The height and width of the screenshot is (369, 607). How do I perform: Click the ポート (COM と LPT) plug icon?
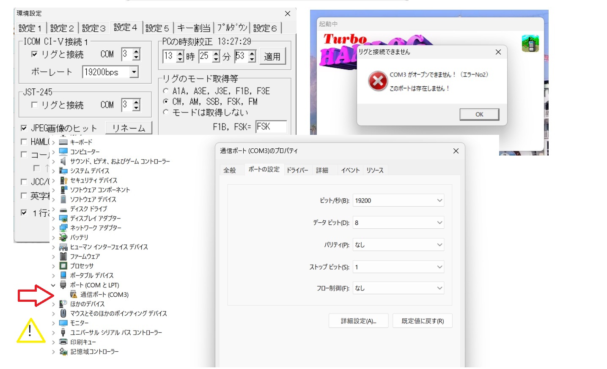pos(63,285)
